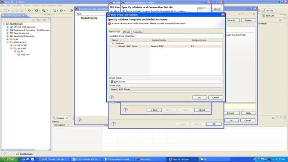Expand JavaScript Resources node

click(8, 36)
